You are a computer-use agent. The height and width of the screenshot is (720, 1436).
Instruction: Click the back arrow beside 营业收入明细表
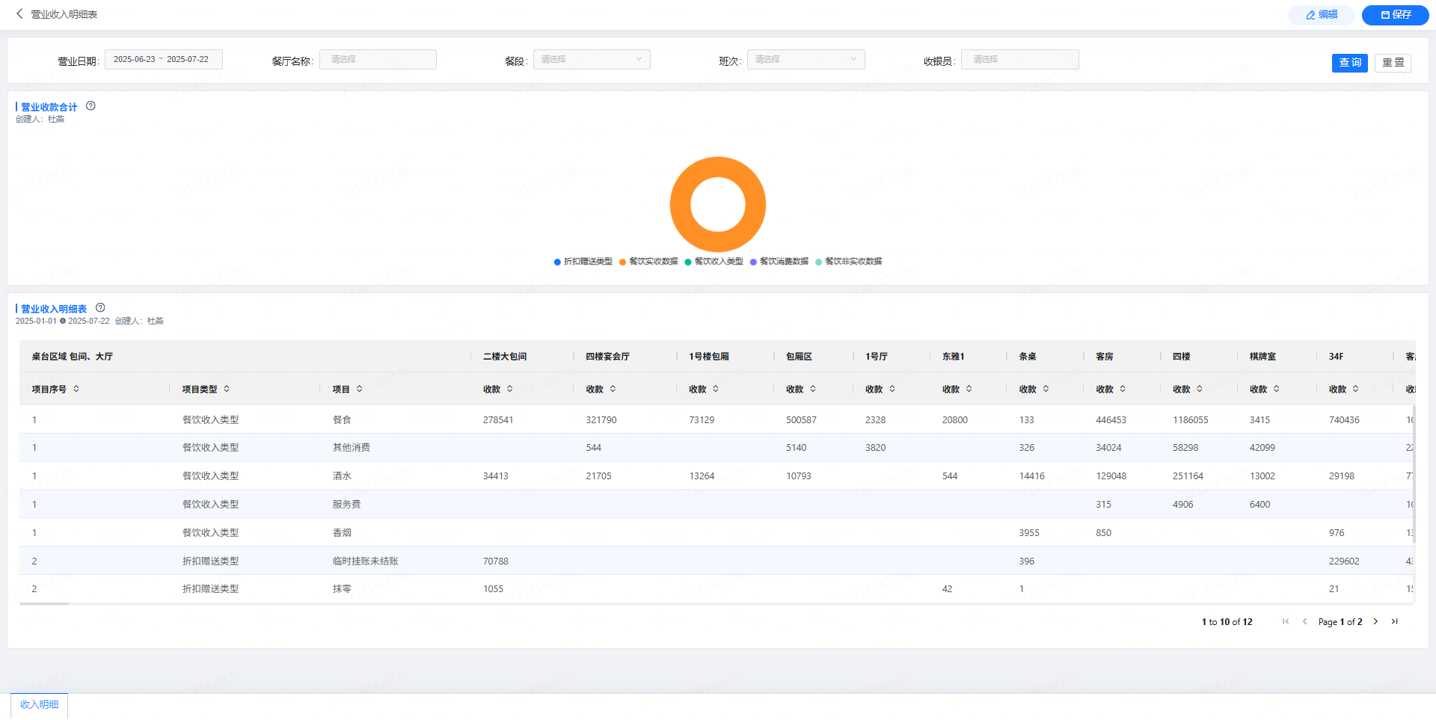pos(19,13)
